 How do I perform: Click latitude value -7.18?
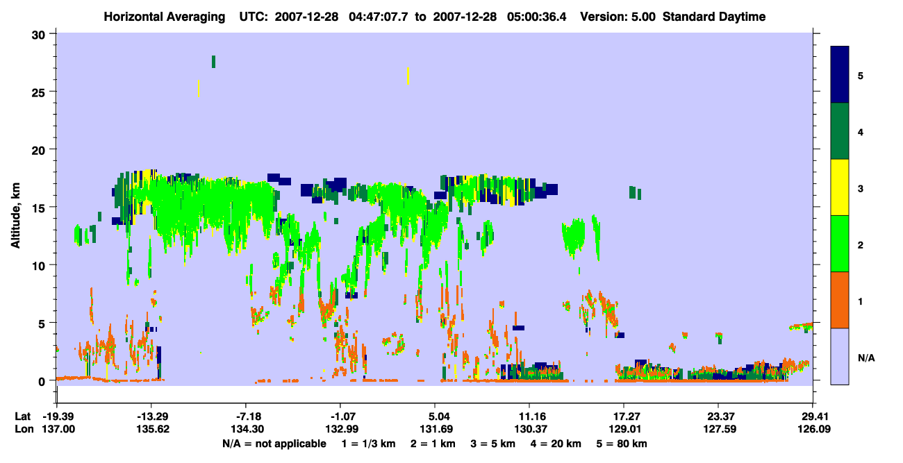pyautogui.click(x=246, y=416)
